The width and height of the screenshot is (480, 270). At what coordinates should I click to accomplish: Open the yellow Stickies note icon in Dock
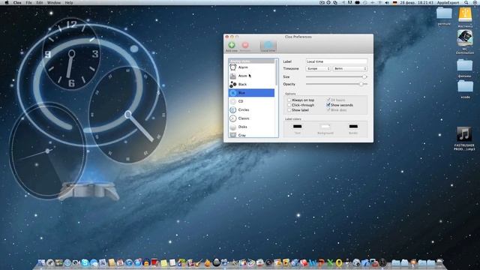(x=164, y=263)
